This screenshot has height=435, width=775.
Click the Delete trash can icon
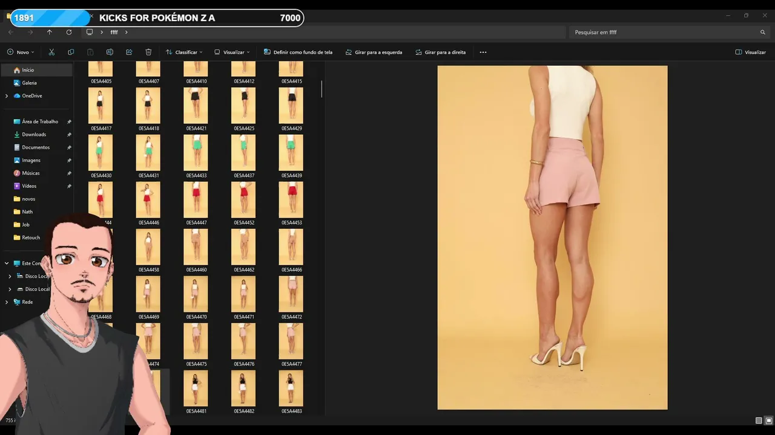(x=148, y=52)
